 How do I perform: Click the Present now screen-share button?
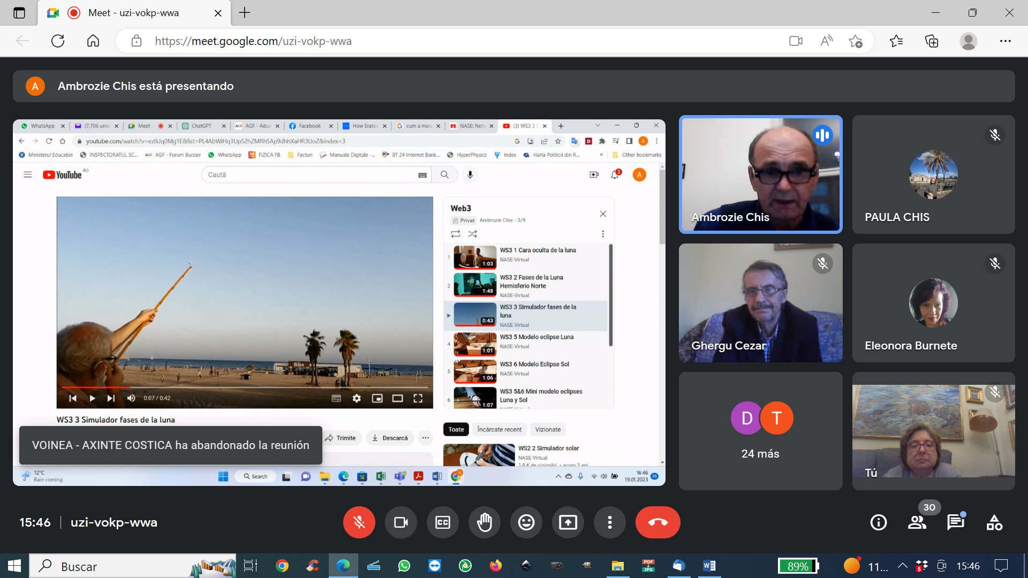click(568, 522)
